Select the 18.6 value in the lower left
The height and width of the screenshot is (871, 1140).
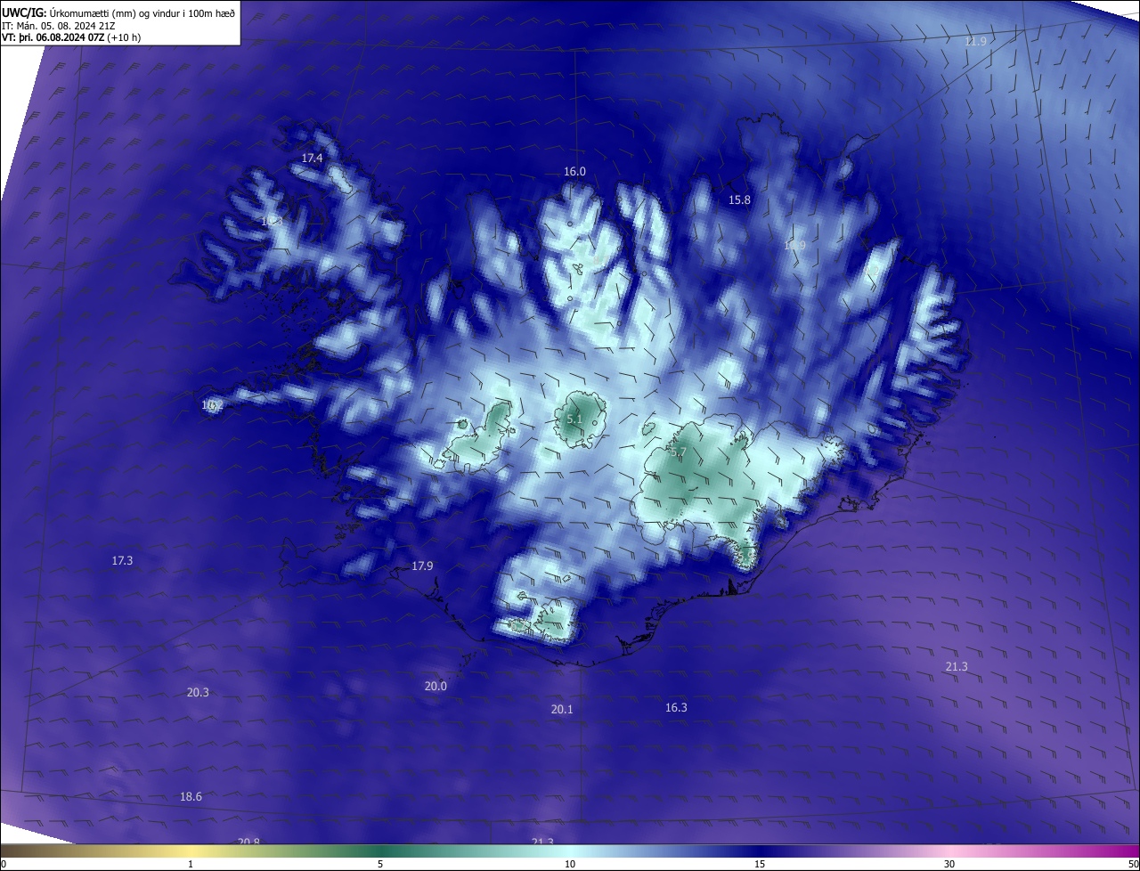tap(191, 796)
